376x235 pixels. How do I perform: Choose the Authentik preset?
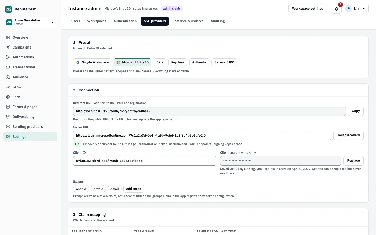point(199,62)
